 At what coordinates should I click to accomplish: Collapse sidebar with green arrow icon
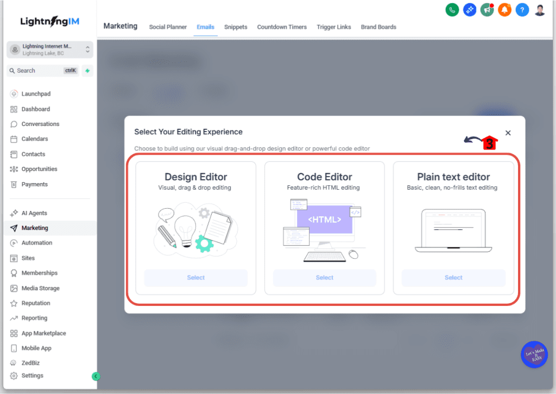coord(96,376)
